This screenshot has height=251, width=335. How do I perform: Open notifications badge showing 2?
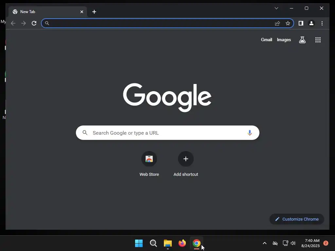click(x=326, y=243)
